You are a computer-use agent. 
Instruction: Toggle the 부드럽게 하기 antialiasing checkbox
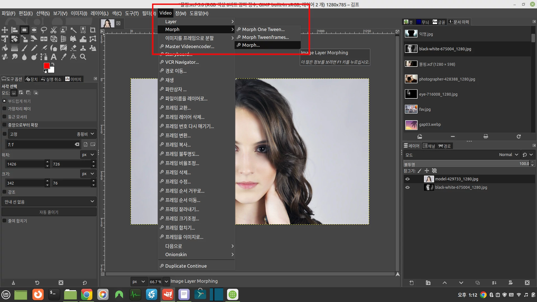[4, 101]
